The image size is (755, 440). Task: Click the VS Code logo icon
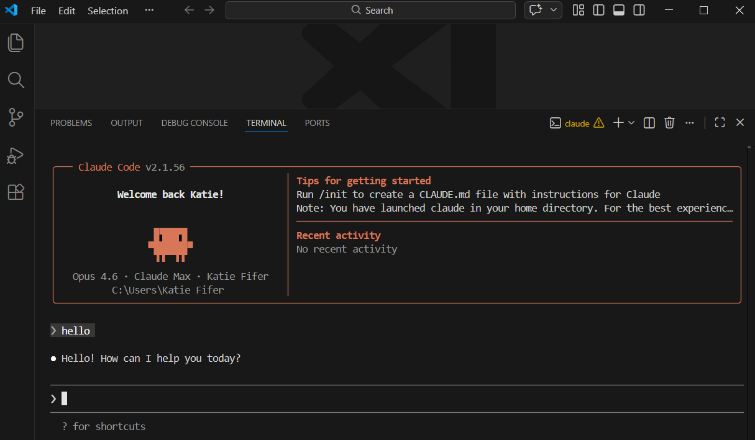[x=11, y=11]
